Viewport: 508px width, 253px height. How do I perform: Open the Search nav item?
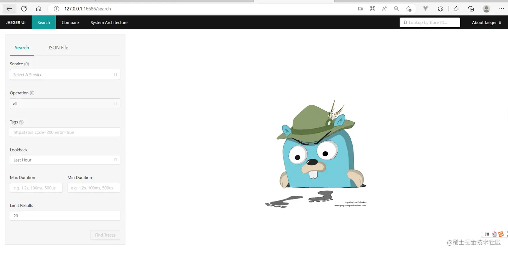coord(44,23)
